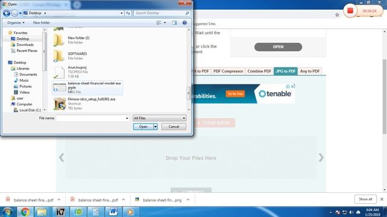This screenshot has width=387, height=217.
Task: Select balance-sheet-financial-model-example PNG file
Action: [x=87, y=87]
